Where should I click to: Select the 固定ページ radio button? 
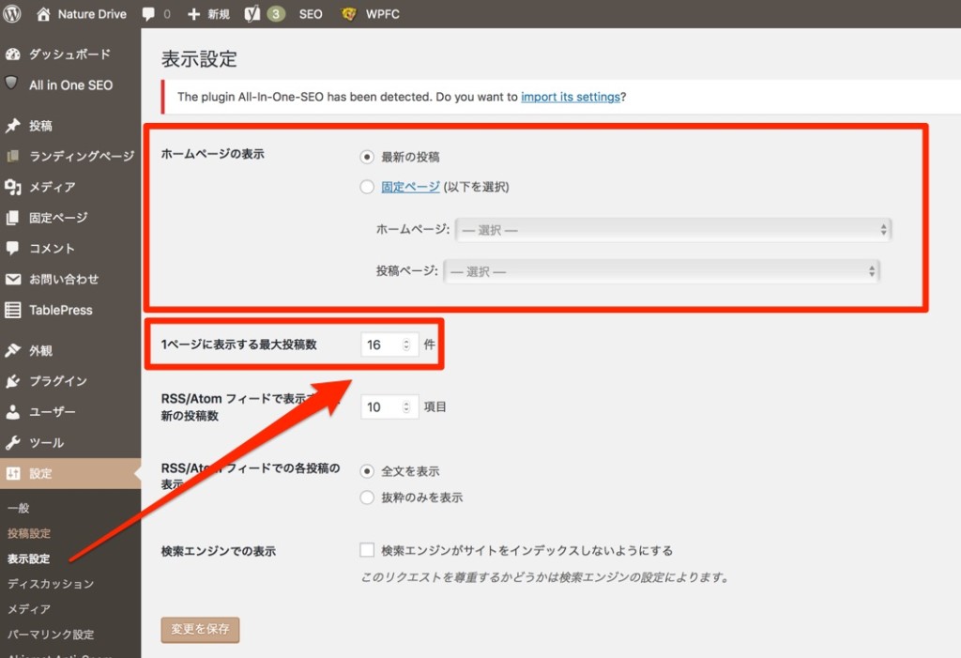coord(367,187)
